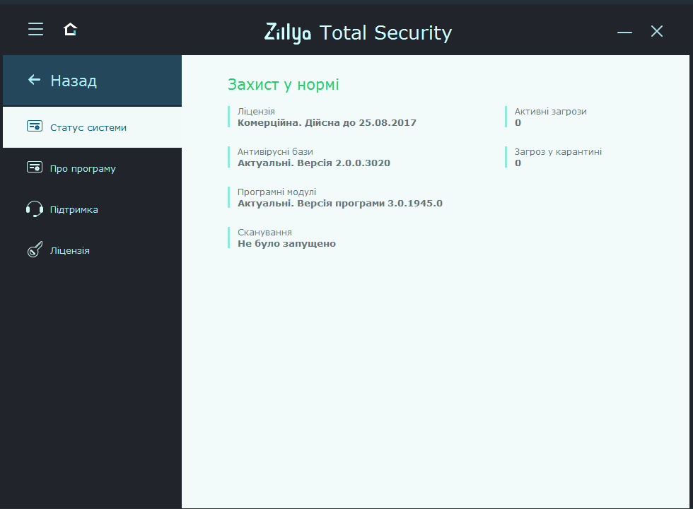This screenshot has width=693, height=509.
Task: Click the Про програму info icon
Action: click(33, 168)
